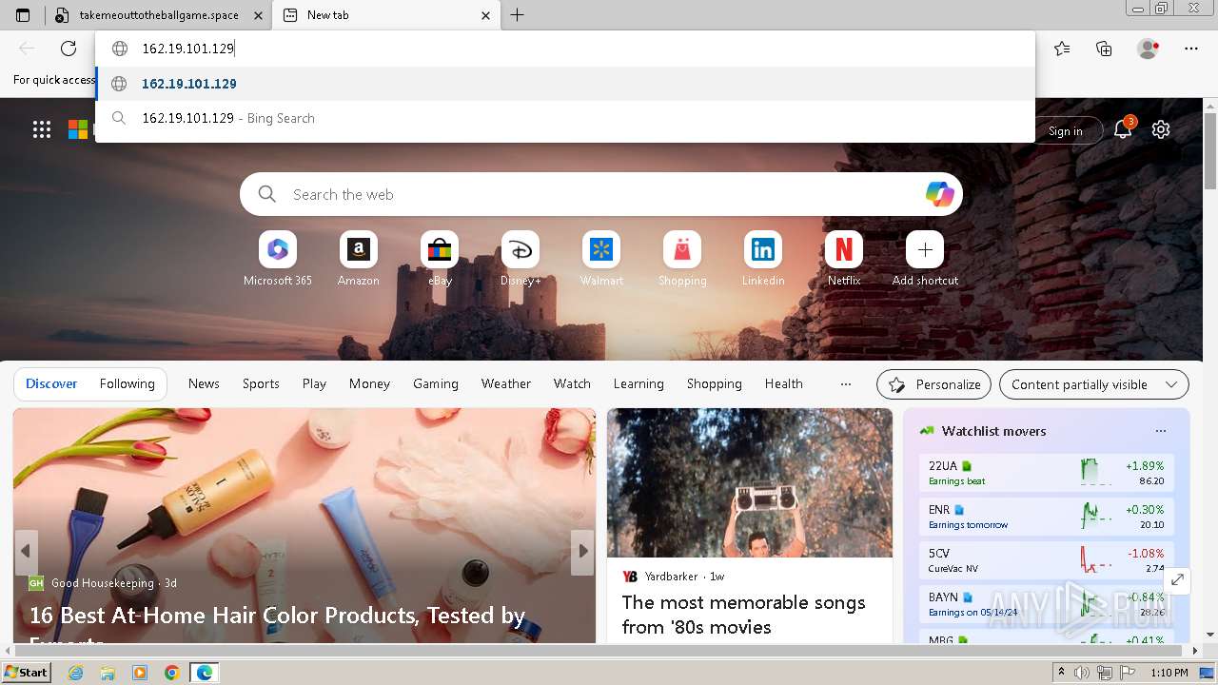Click the Search the web box
Screen dimensions: 1218x685
601,194
